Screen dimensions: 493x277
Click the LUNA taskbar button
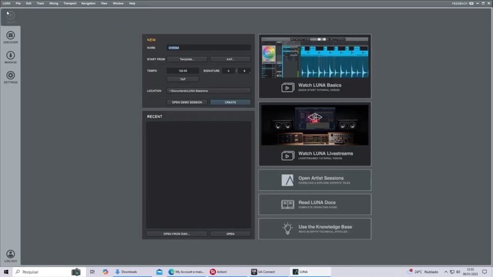pyautogui.click(x=311, y=272)
